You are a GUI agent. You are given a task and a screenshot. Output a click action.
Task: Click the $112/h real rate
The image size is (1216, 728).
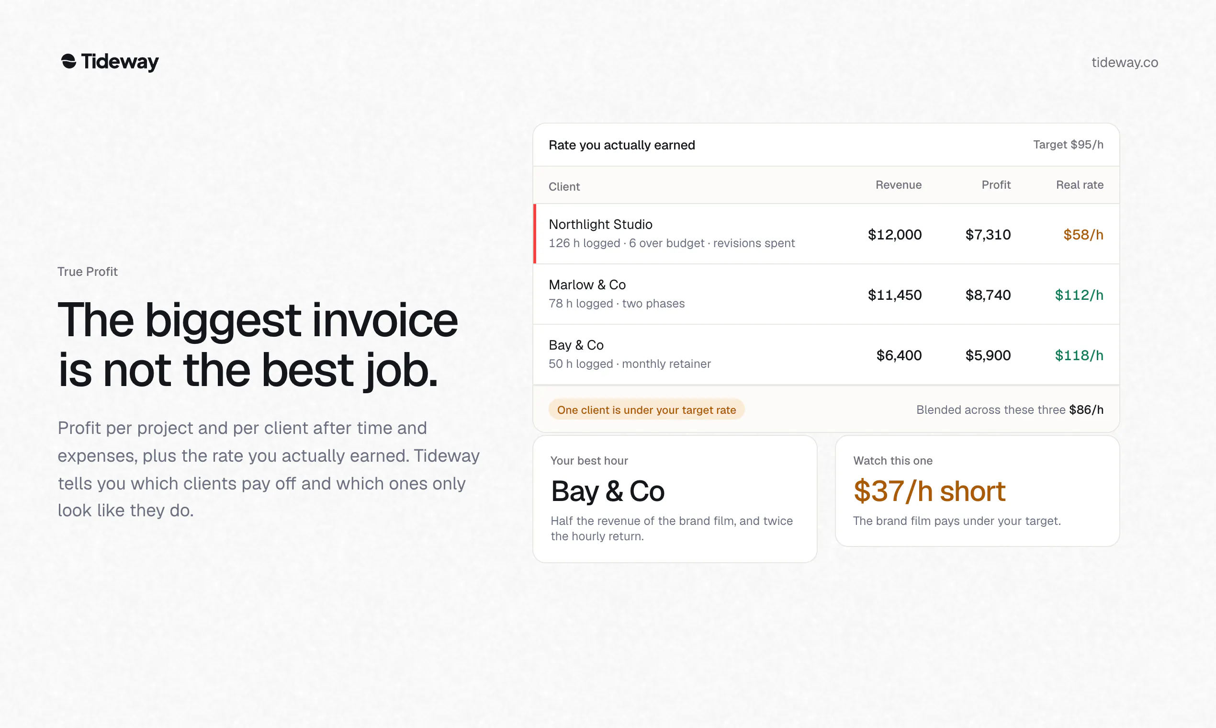click(x=1079, y=295)
